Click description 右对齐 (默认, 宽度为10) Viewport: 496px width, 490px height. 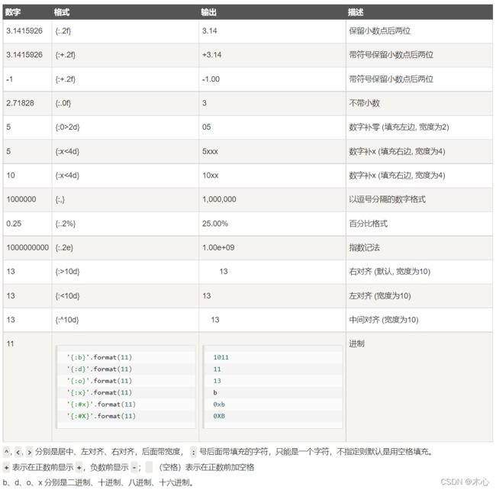click(389, 272)
